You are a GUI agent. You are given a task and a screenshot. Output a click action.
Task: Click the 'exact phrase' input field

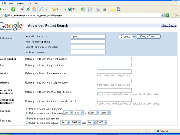(88, 42)
